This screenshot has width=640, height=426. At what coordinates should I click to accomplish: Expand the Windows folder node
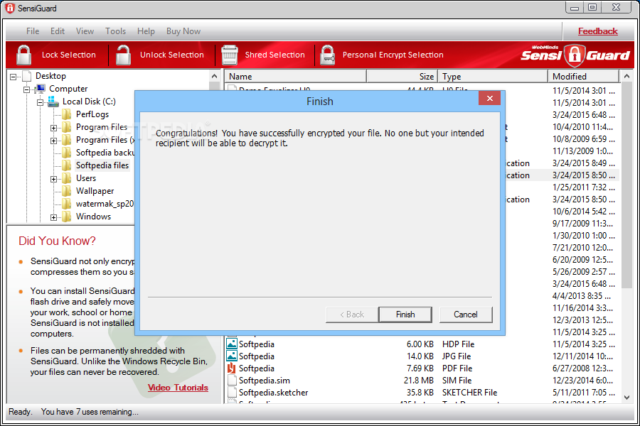tap(53, 217)
